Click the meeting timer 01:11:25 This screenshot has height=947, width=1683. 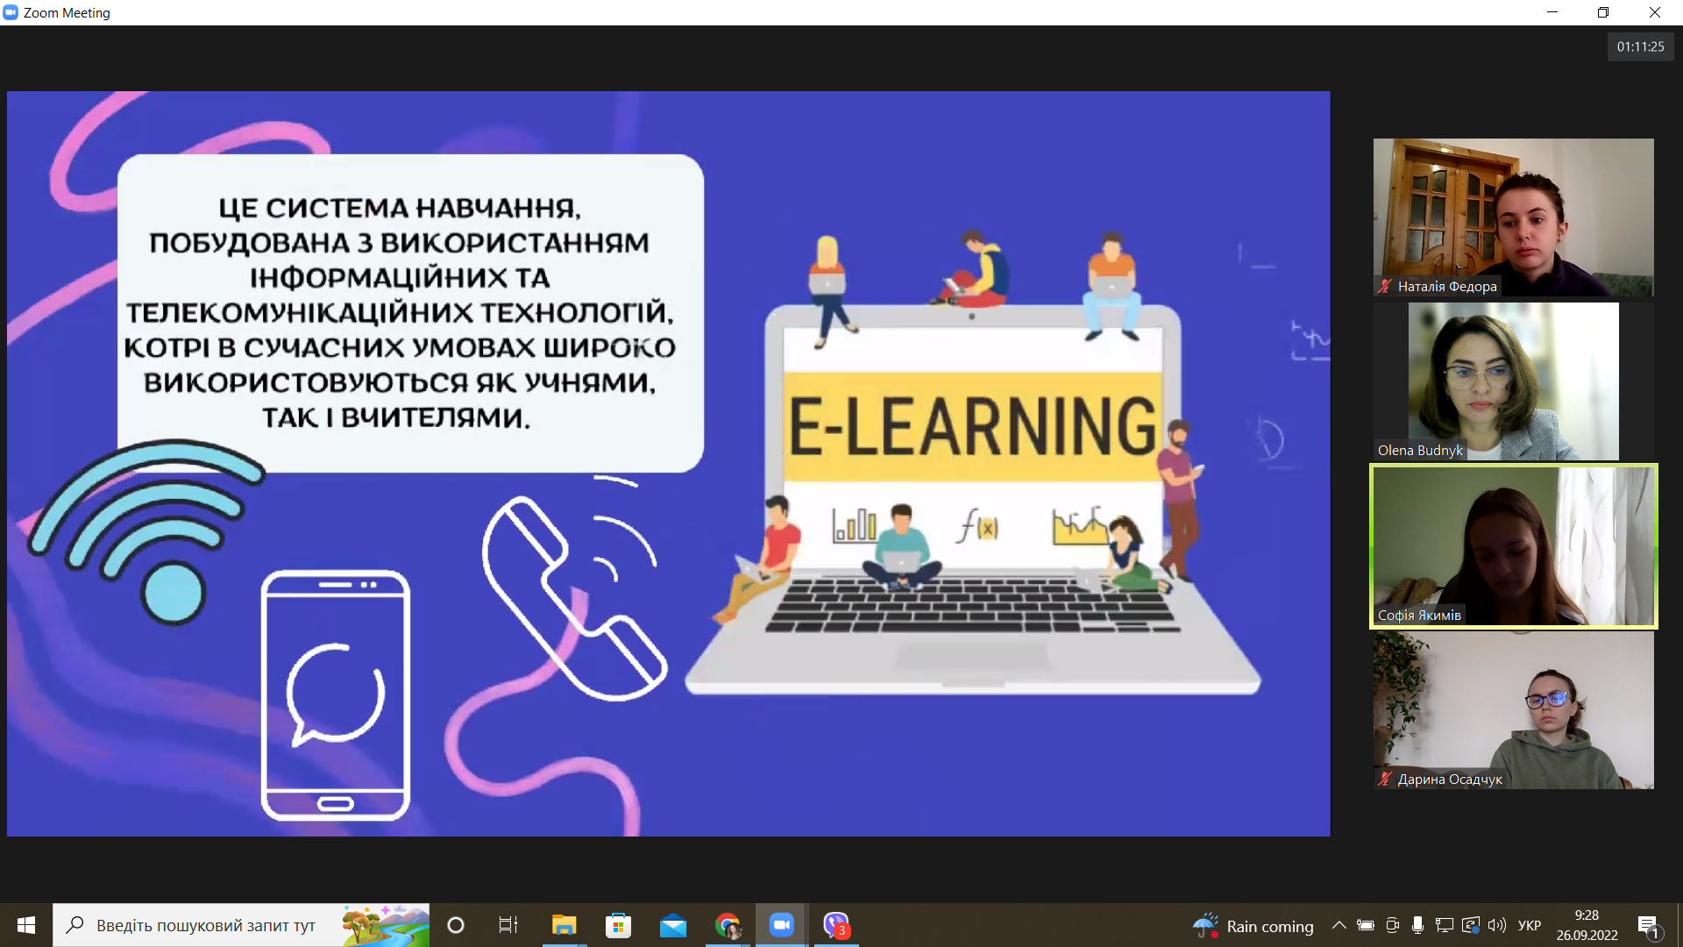point(1640,46)
